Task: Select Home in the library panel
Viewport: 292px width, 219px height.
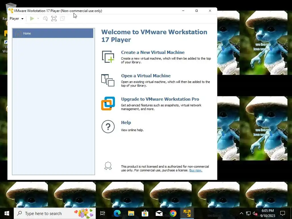Action: click(x=53, y=33)
